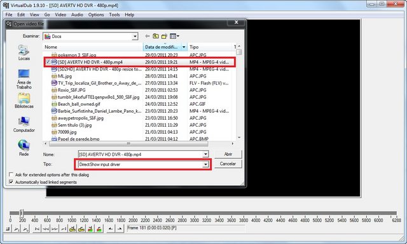
Task: Click the timeline position slider thumb
Action: pos(22,213)
